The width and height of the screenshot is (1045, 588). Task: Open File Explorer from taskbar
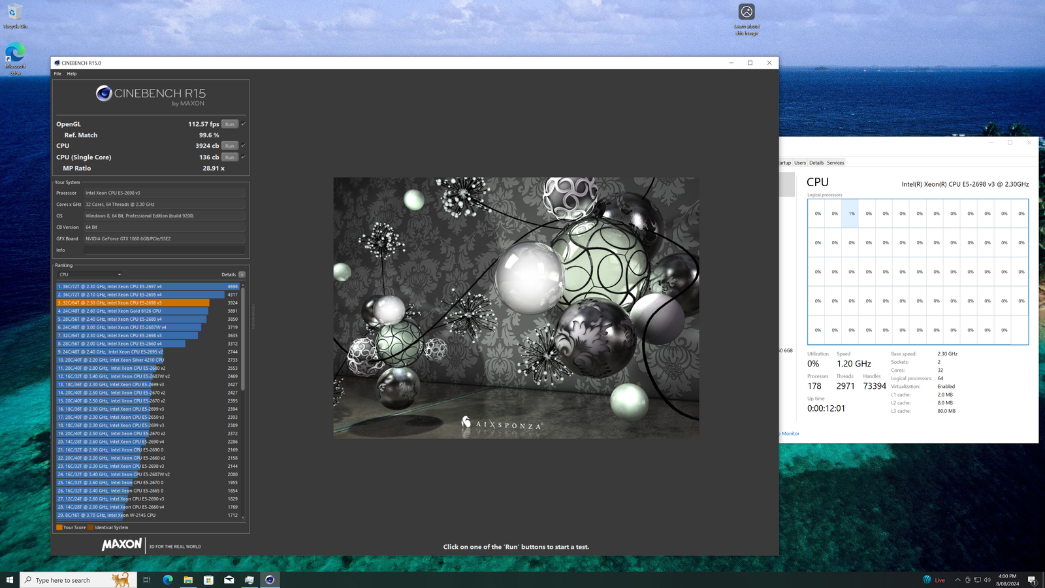[188, 580]
